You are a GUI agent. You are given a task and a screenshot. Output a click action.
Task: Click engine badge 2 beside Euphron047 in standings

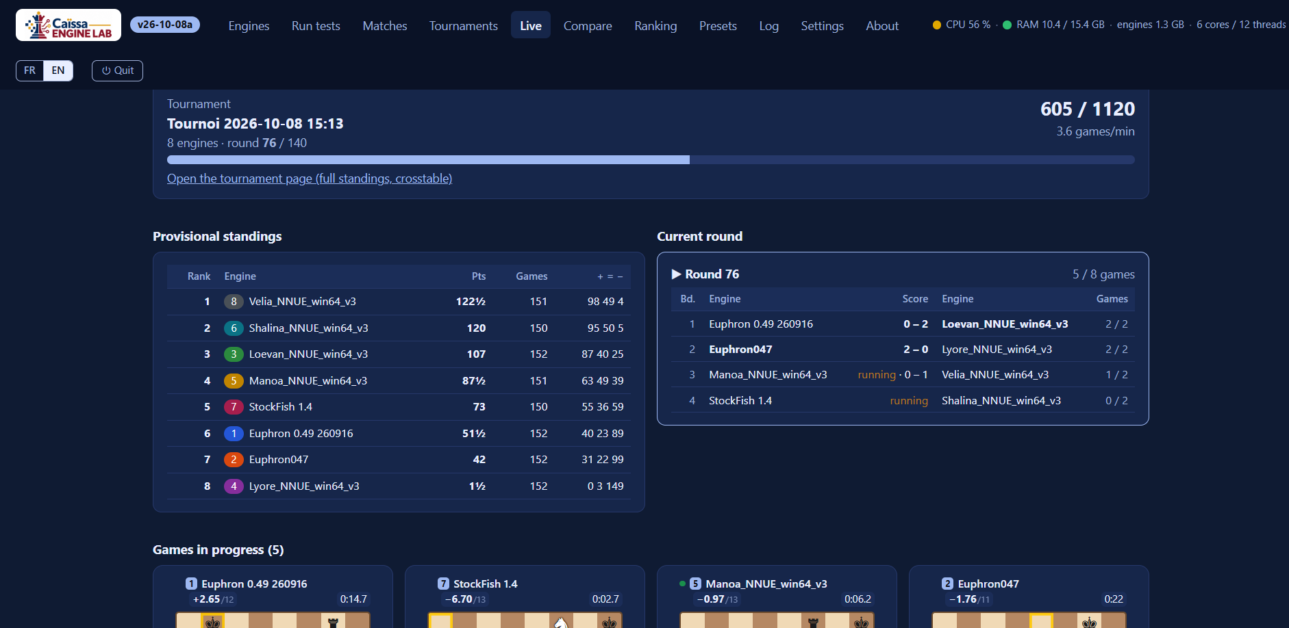pos(234,460)
